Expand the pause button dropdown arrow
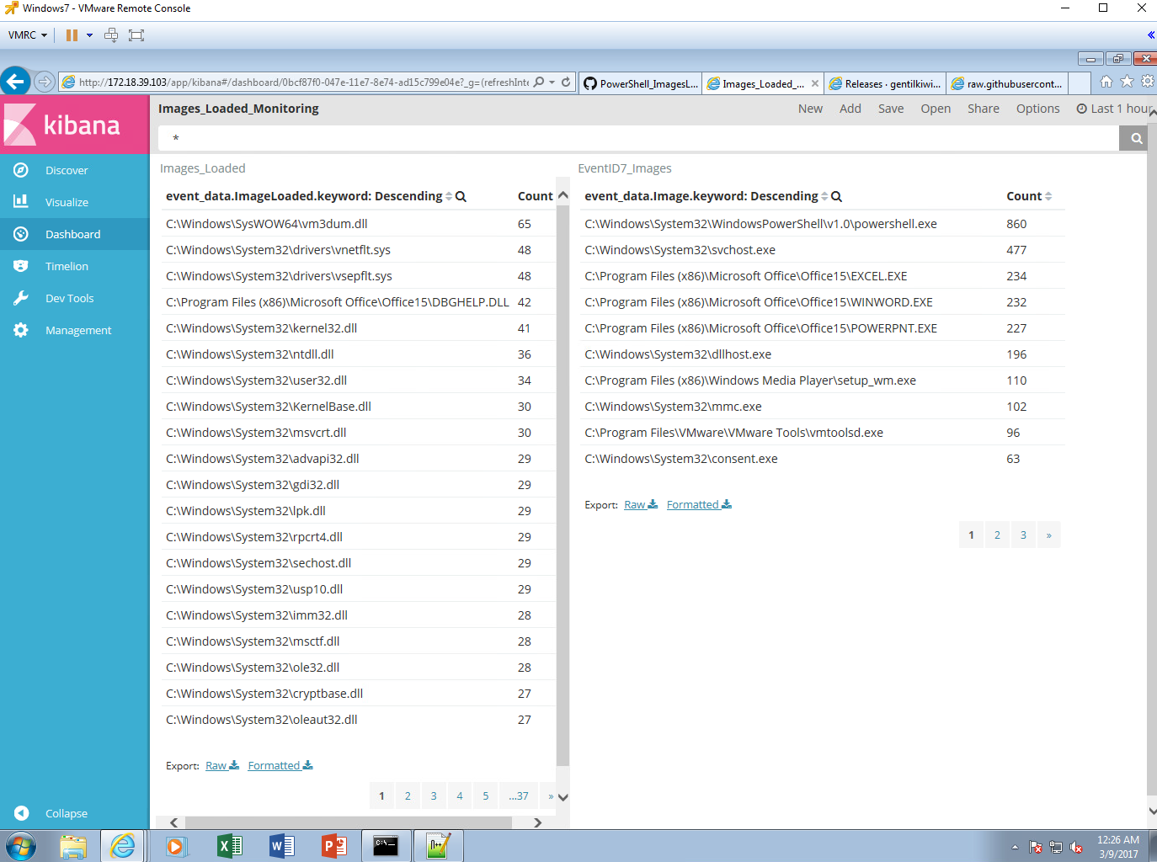The image size is (1157, 862). (89, 35)
